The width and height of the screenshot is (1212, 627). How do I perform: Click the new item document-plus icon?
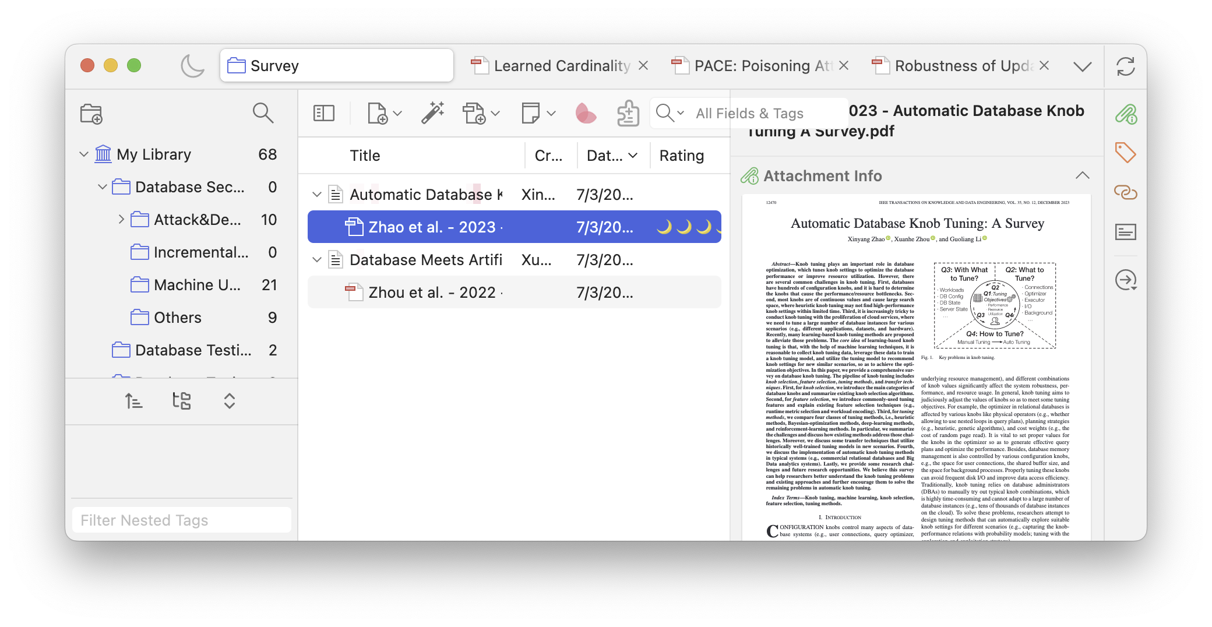[377, 113]
